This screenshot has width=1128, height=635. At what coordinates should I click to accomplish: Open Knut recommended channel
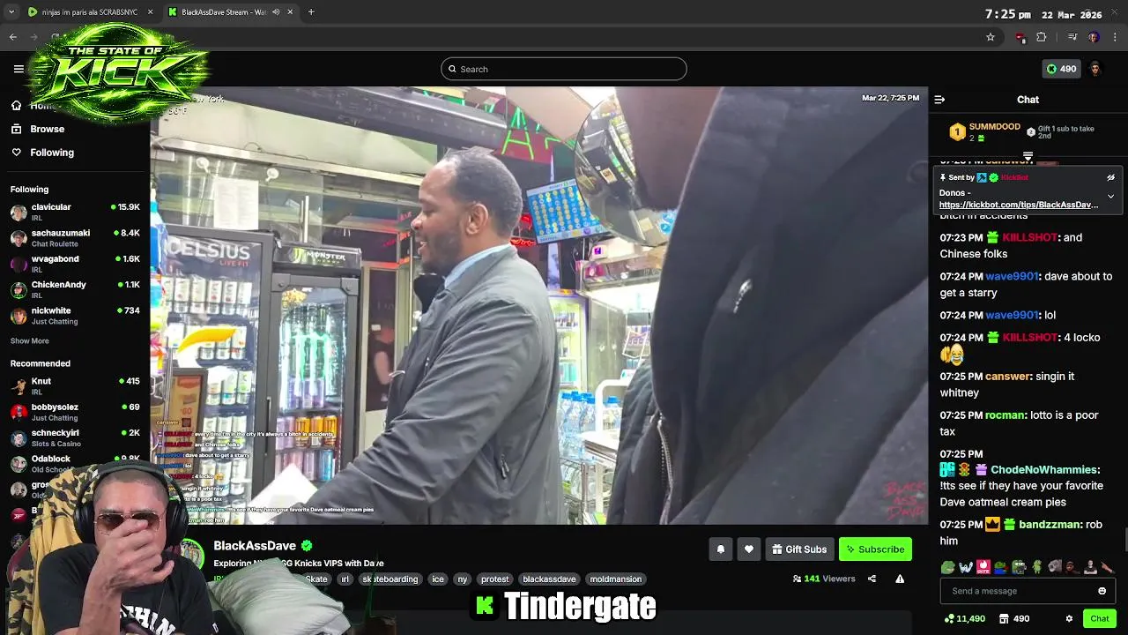click(75, 386)
